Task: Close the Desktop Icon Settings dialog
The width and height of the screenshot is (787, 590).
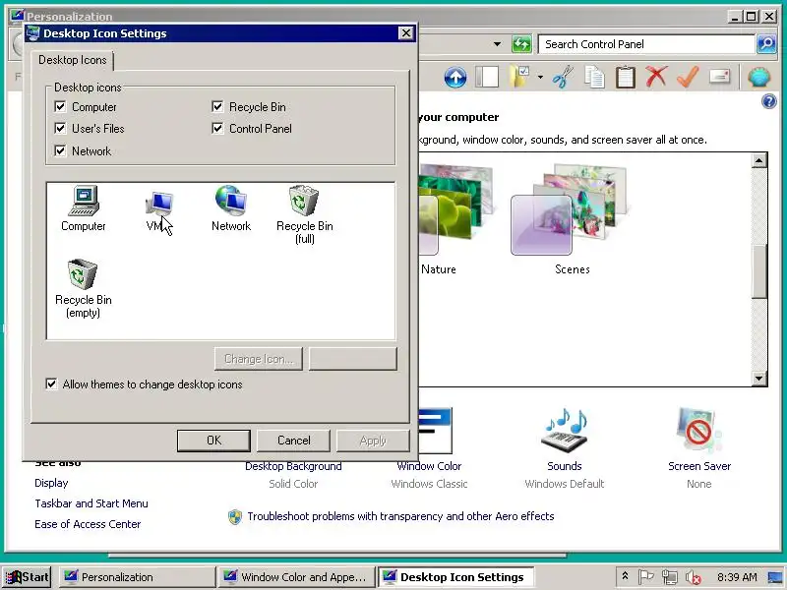Action: tap(405, 33)
